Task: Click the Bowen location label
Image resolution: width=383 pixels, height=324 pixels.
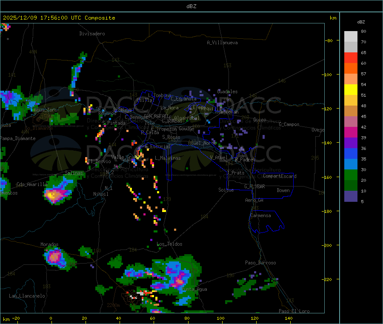Action: 283,190
